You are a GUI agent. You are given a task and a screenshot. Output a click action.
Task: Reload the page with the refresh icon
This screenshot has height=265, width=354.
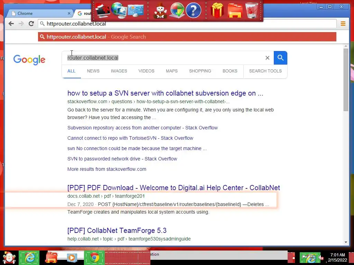coord(31,24)
